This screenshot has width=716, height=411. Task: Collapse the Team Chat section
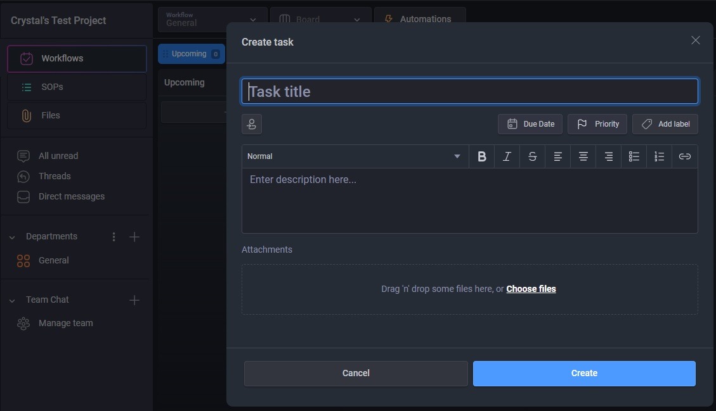[11, 300]
